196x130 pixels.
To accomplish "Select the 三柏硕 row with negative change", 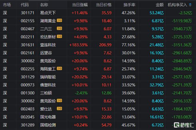I will 98,93.
